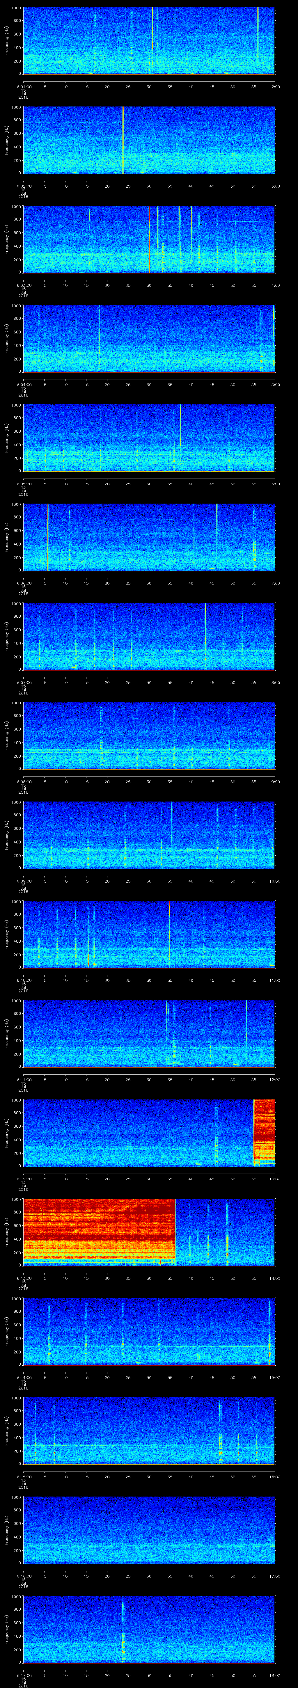Image resolution: width=298 pixels, height=1688 pixels.
Task: Click the "14:00" end time label
Action: (x=274, y=1278)
